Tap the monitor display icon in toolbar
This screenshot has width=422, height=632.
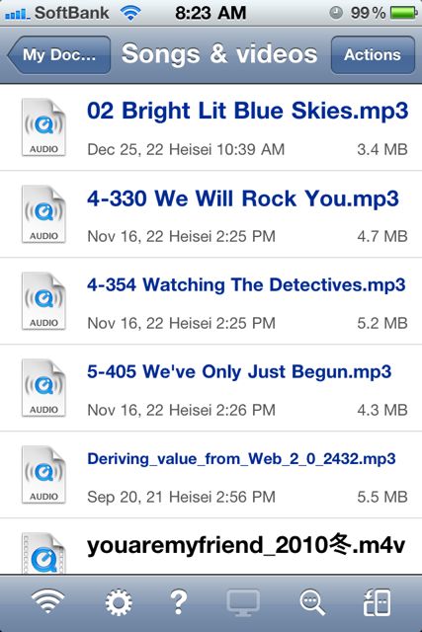243,603
